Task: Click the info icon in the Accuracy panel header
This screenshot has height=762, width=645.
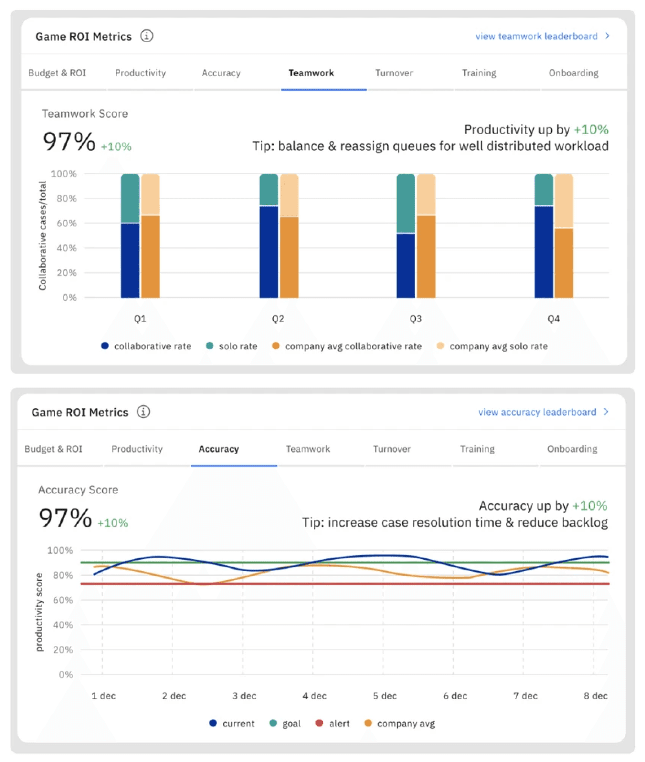Action: tap(143, 412)
